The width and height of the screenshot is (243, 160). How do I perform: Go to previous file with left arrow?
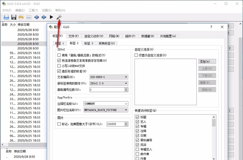click(x=36, y=17)
